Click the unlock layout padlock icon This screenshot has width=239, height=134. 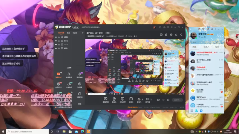pos(166,35)
